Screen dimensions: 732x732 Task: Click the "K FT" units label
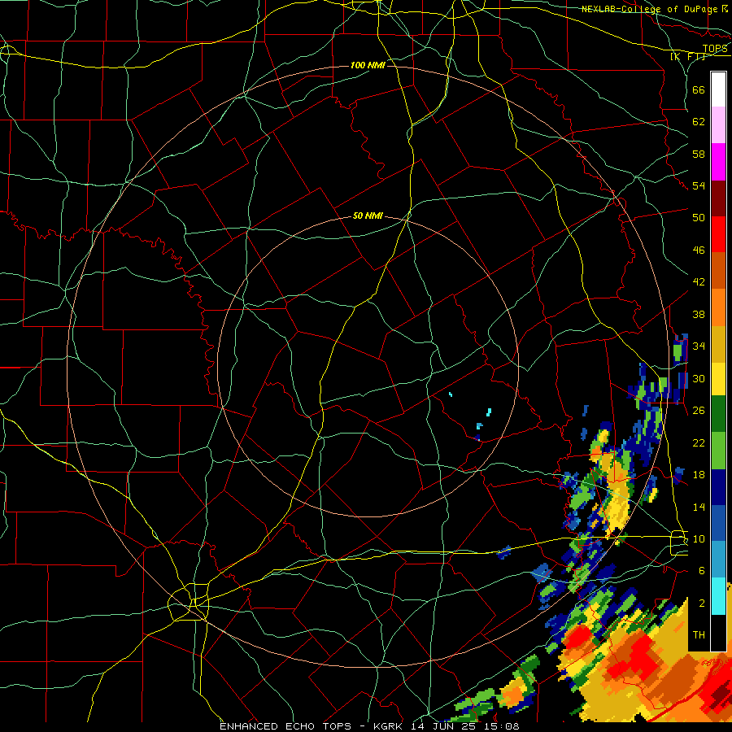pyautogui.click(x=687, y=57)
